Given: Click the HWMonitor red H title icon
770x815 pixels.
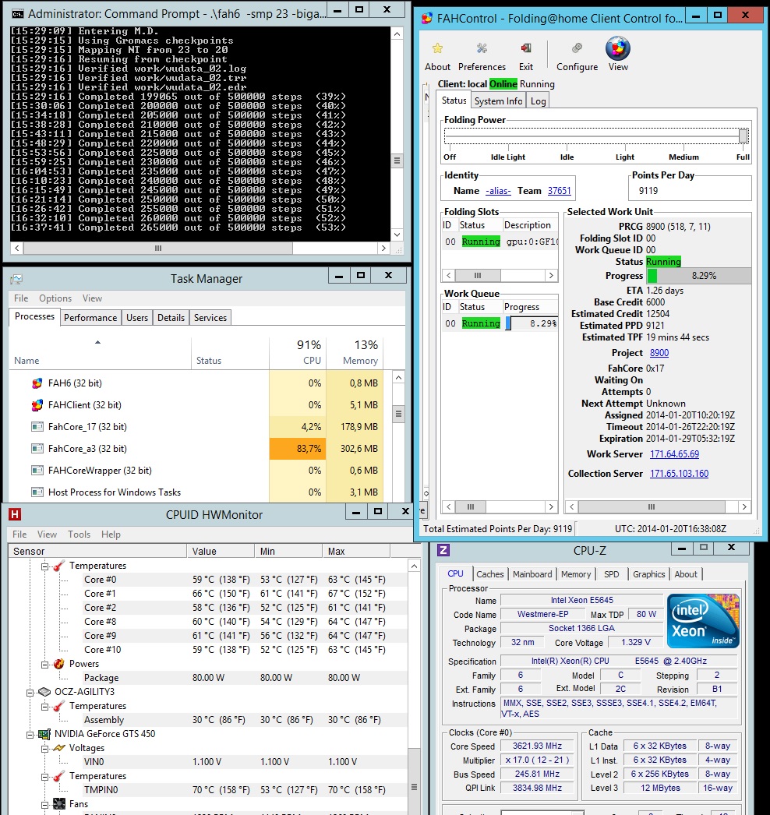Looking at the screenshot, I should tap(15, 514).
